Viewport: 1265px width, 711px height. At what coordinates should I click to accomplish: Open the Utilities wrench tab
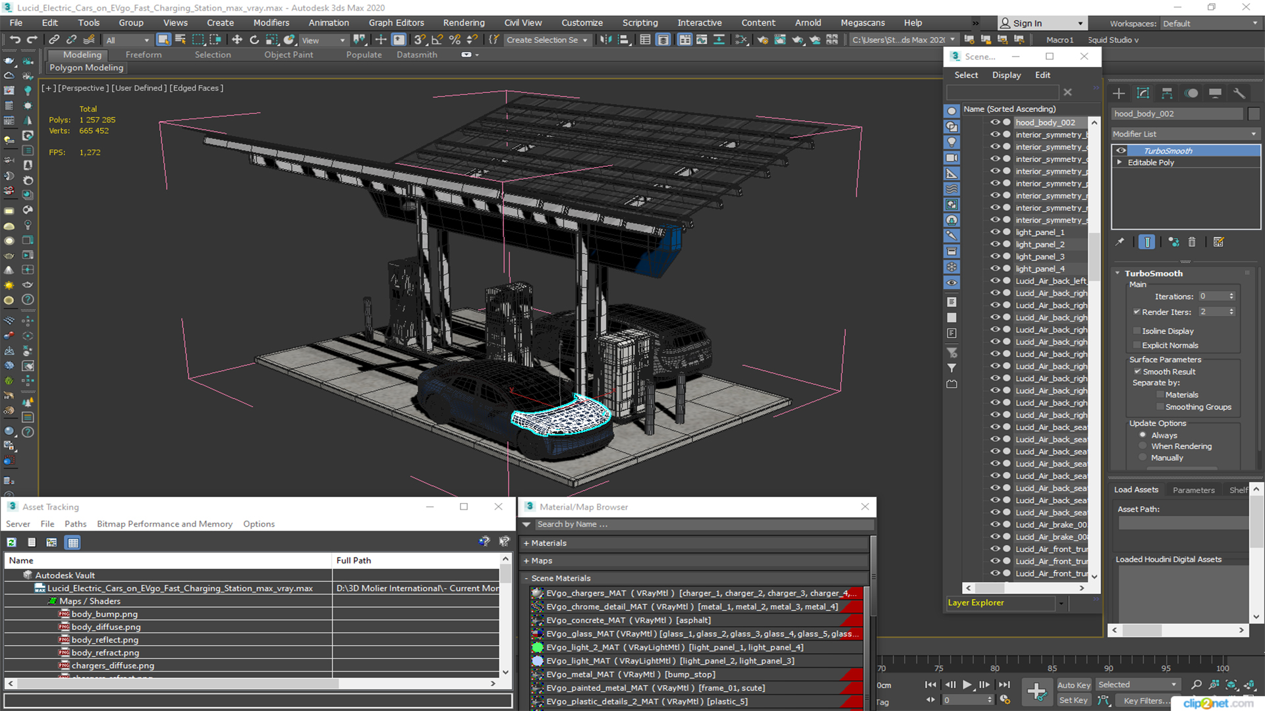coord(1239,93)
